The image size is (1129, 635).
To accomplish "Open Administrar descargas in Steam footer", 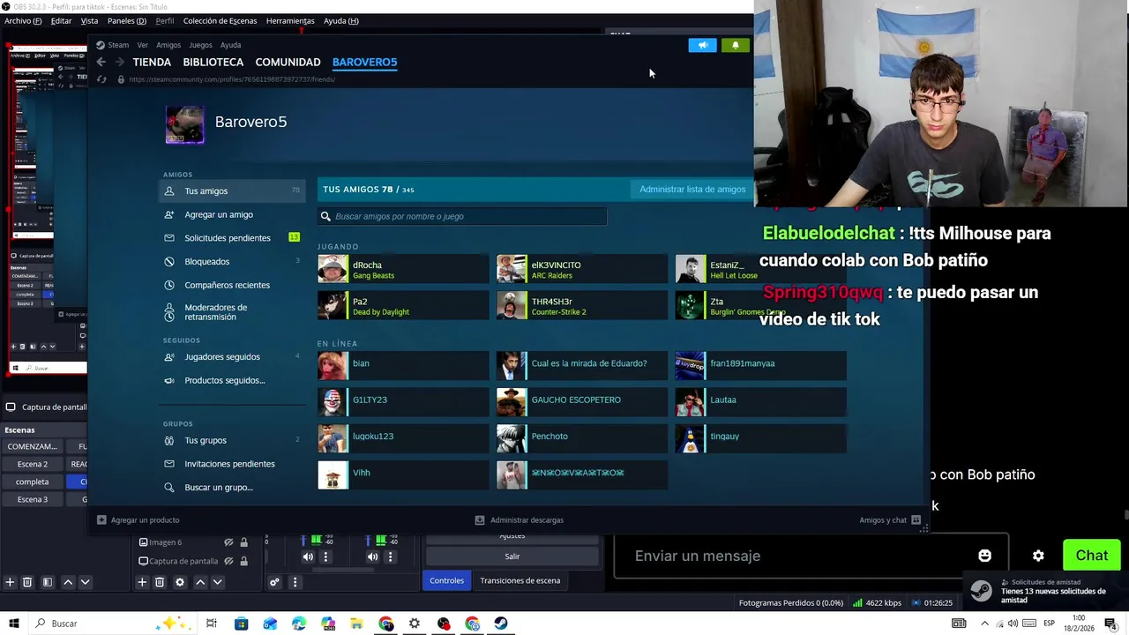I will [x=520, y=520].
